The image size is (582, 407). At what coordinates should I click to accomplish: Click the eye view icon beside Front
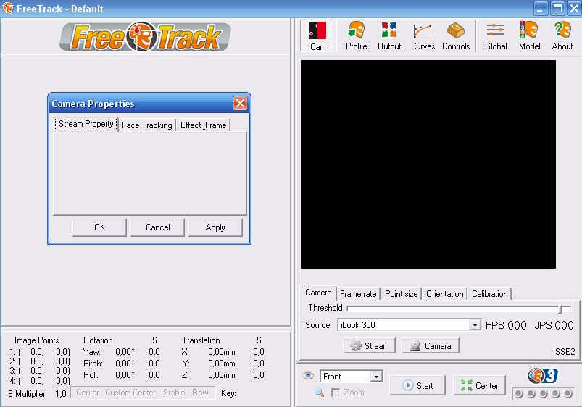coord(308,375)
